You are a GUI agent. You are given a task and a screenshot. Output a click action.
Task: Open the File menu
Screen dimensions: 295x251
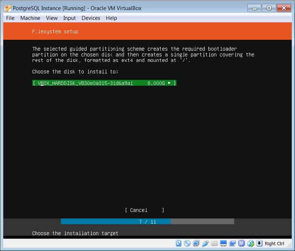pyautogui.click(x=10, y=18)
